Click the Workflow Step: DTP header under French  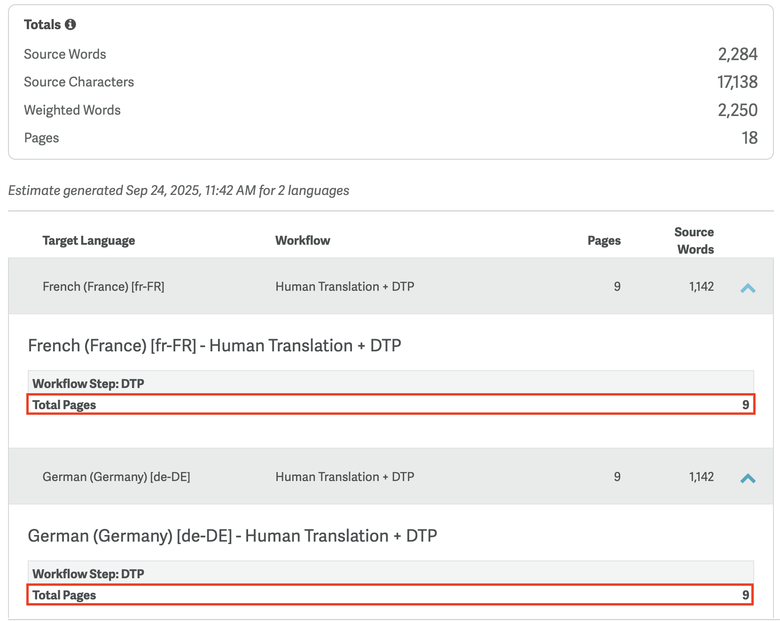click(88, 383)
